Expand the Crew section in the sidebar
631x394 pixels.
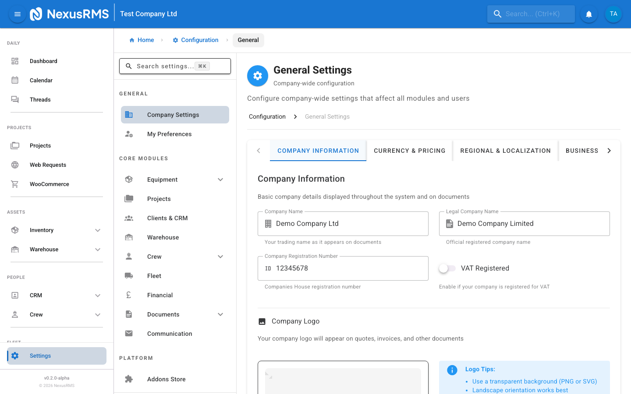97,314
